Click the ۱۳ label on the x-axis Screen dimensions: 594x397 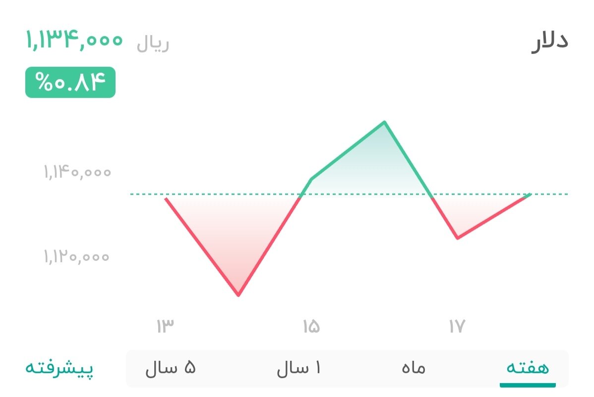(x=166, y=325)
